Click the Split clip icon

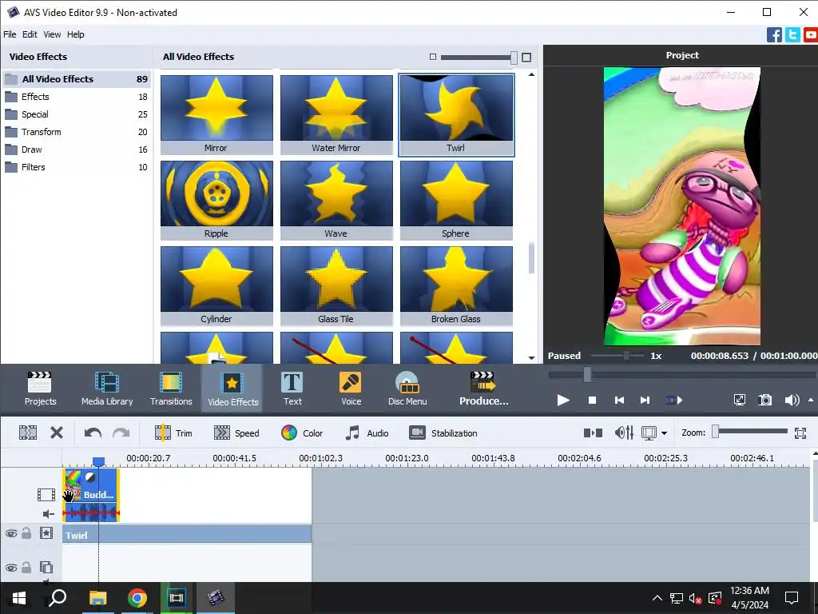click(x=28, y=433)
